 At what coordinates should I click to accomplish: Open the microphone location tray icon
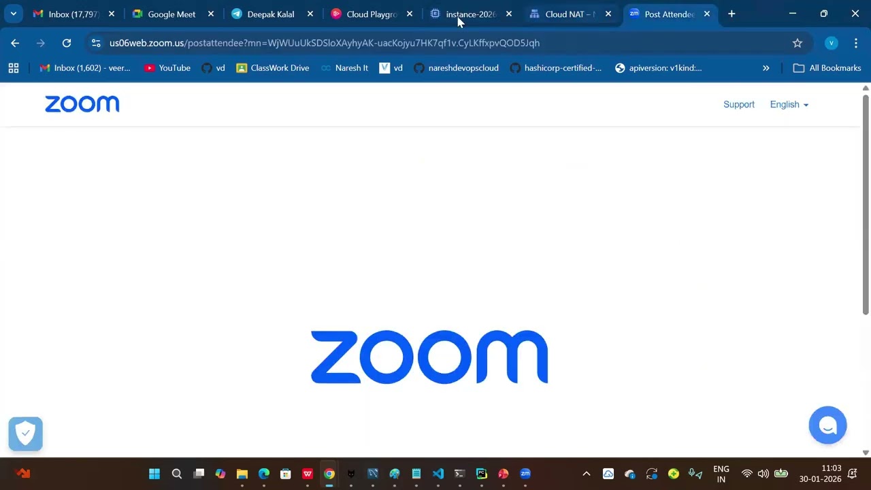click(695, 474)
